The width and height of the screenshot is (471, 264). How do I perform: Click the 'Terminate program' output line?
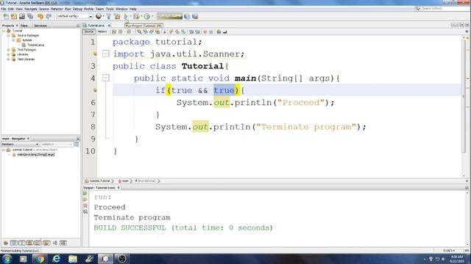(132, 218)
